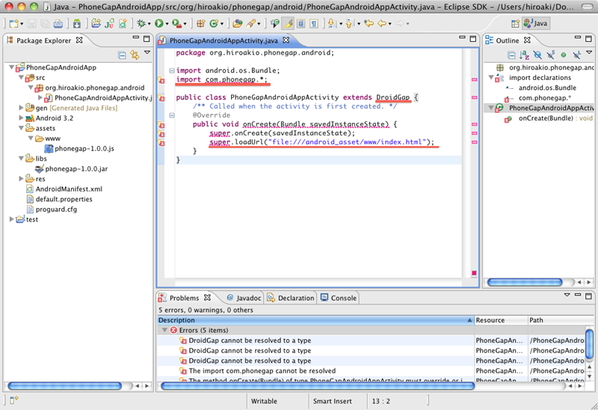This screenshot has height=410, width=598.
Task: Open AndroidManifest.xml in Package Explorer
Action: [x=64, y=189]
